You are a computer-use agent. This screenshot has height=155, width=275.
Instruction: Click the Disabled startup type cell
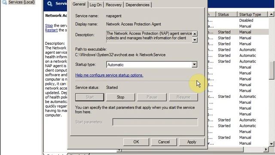pos(246,20)
